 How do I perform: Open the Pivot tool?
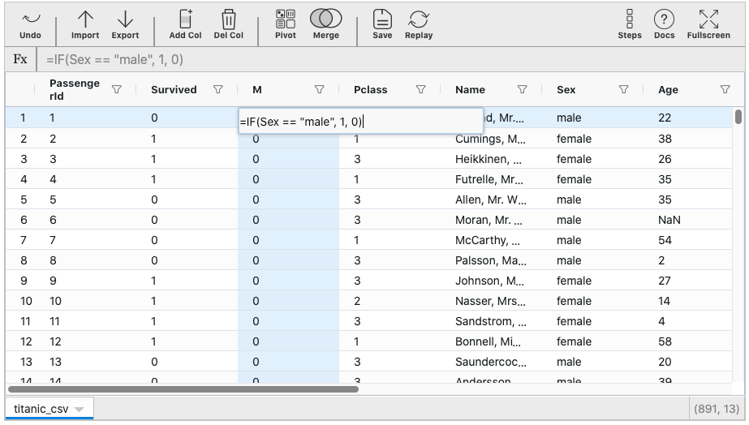point(286,24)
